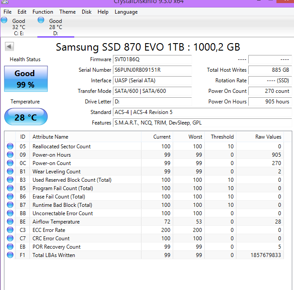Select the D: disk tab
The height and width of the screenshot is (290, 294).
point(56,27)
